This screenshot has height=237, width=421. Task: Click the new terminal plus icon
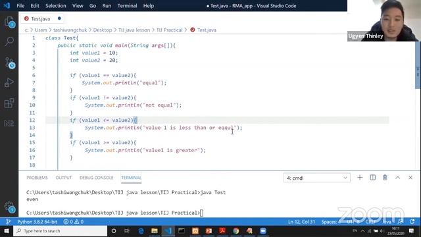pos(360,178)
